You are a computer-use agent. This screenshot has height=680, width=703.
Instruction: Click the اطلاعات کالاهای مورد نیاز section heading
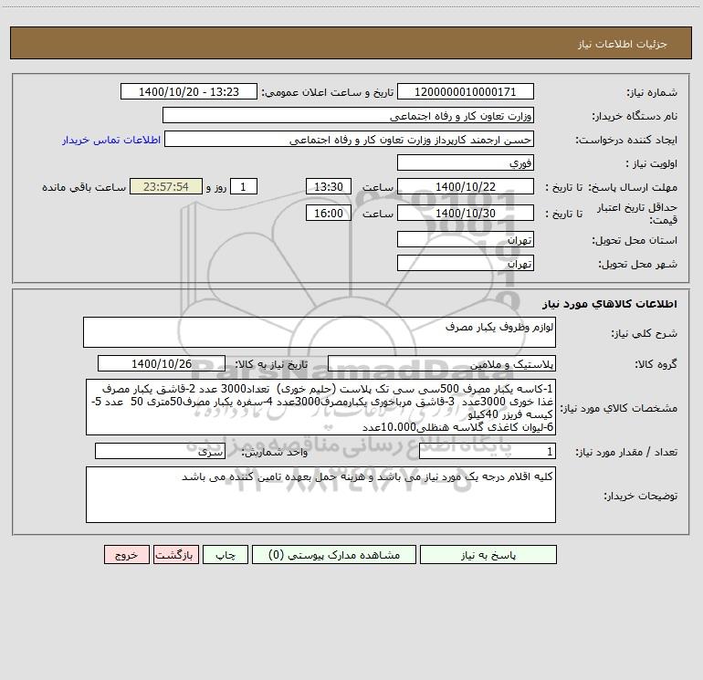click(610, 304)
